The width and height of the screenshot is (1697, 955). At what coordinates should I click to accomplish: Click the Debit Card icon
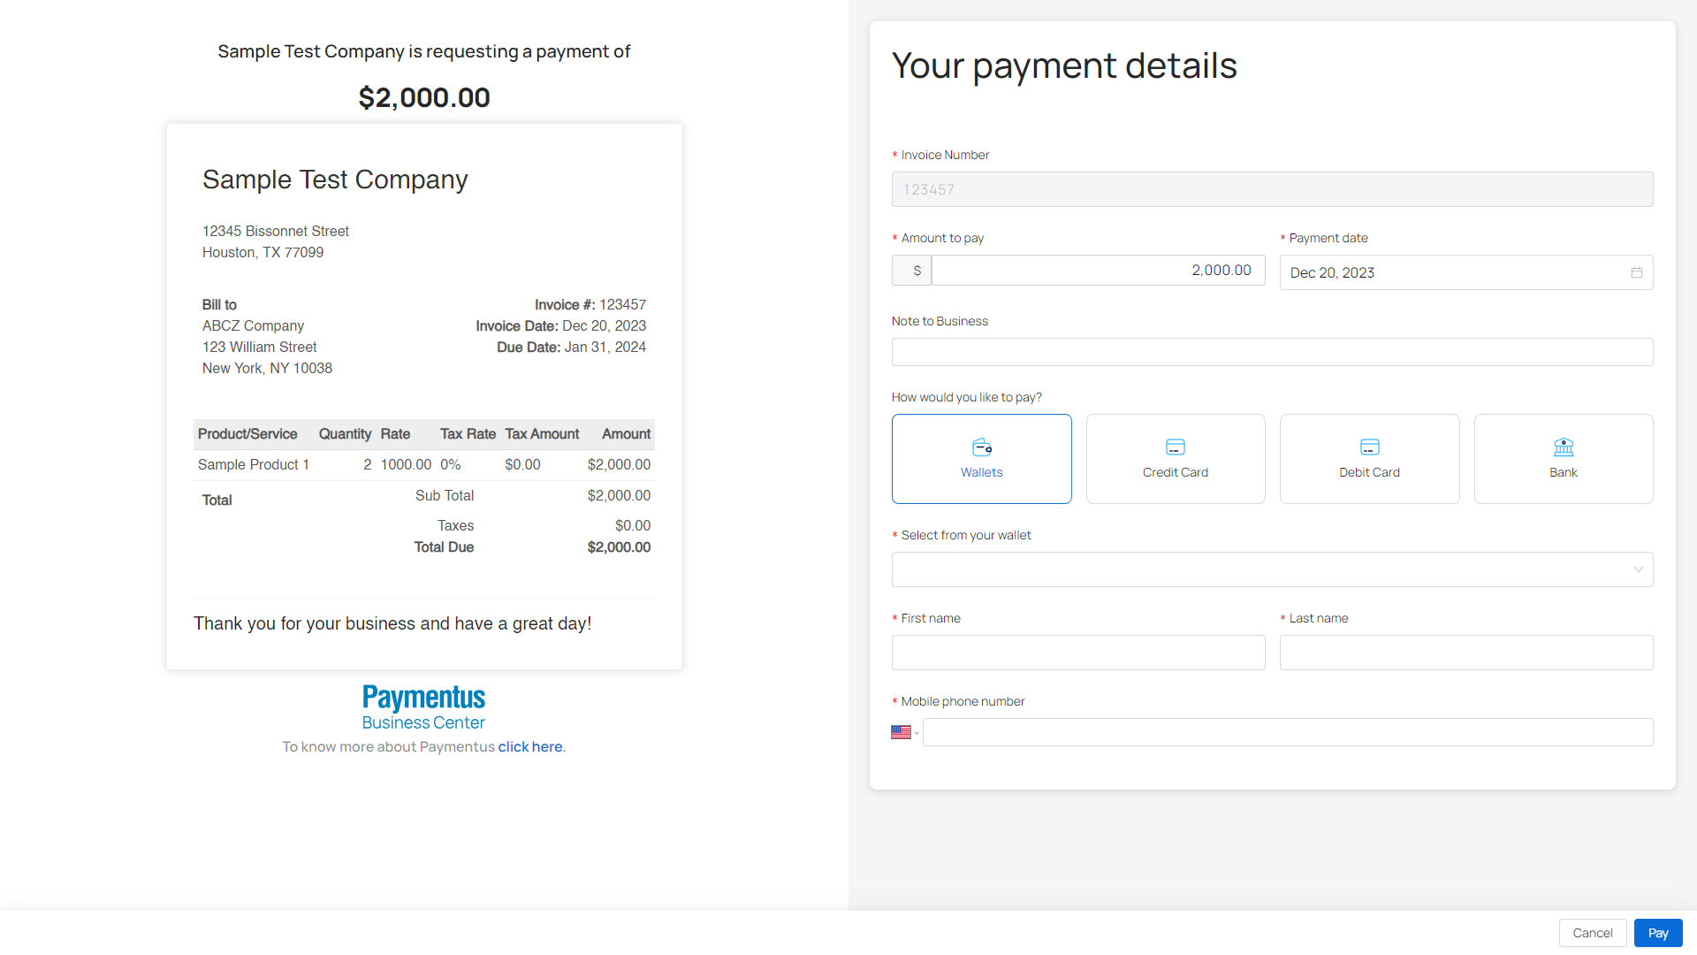click(1369, 447)
